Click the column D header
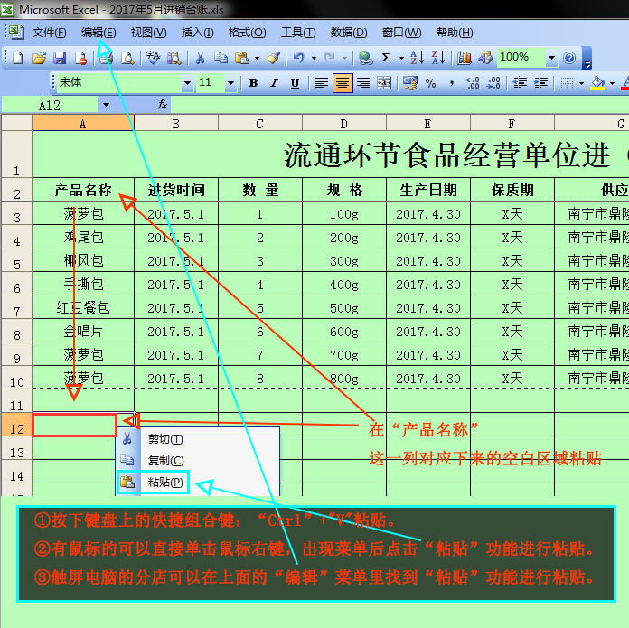Screen dimensions: 629x628 [x=344, y=123]
